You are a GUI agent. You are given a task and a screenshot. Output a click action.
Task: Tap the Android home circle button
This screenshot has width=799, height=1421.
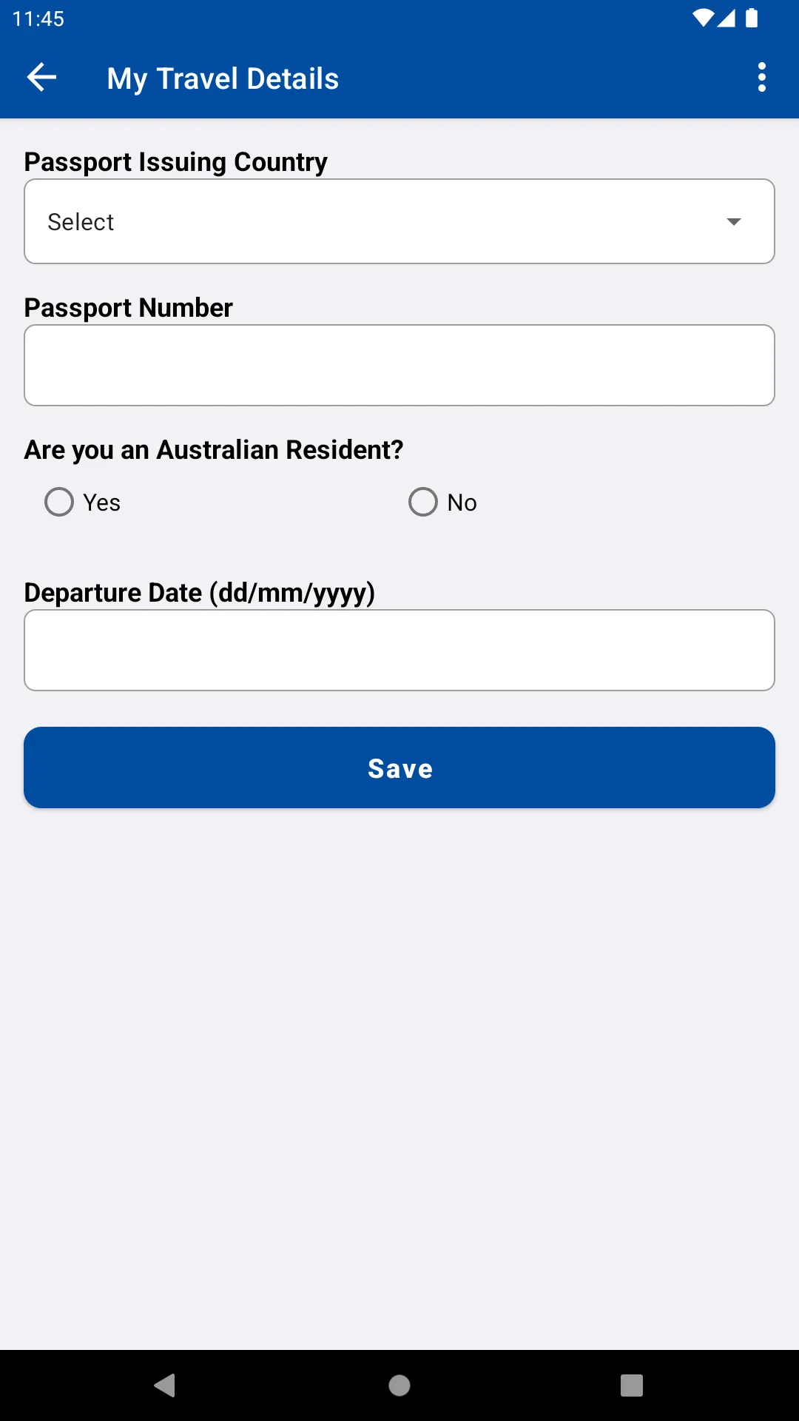click(x=399, y=1385)
